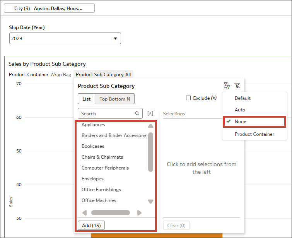Viewport: 292px width, 238px height.
Task: Click the Clear (0) button
Action: [176, 225]
